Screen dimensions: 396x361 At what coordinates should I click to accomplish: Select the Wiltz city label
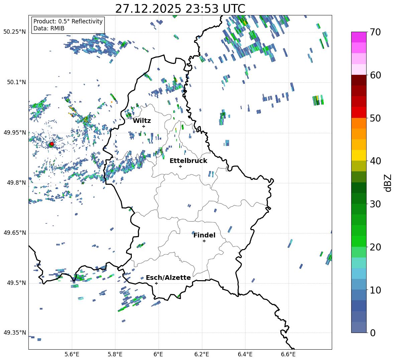point(142,121)
